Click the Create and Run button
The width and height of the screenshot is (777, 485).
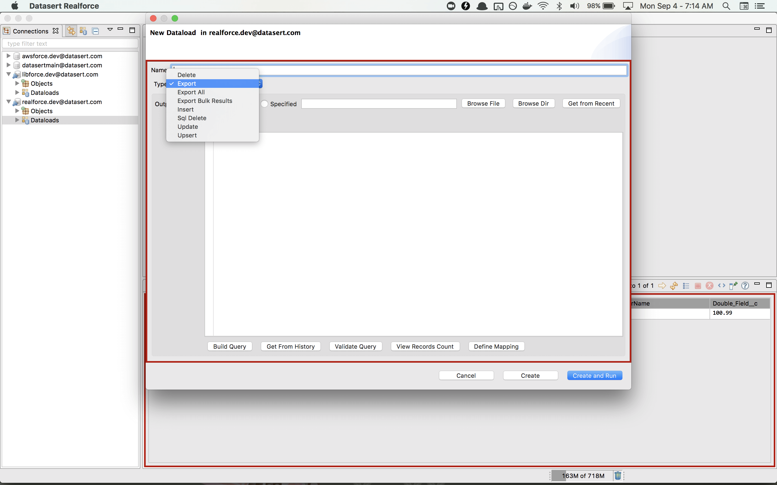pos(594,375)
